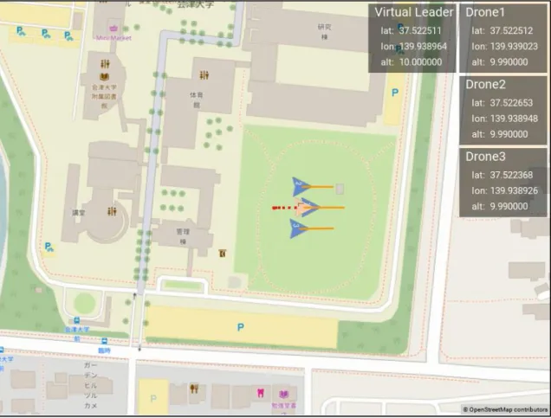Image resolution: width=551 pixels, height=418 pixels.
Task: Click the brown monument icon near 管理棟
Action: point(222,253)
